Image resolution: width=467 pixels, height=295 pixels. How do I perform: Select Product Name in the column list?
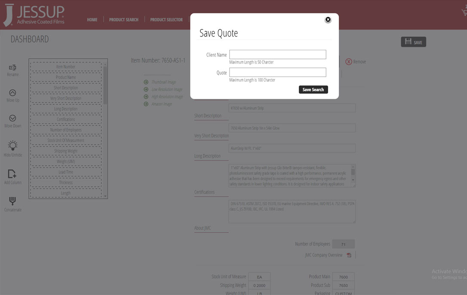point(66,77)
